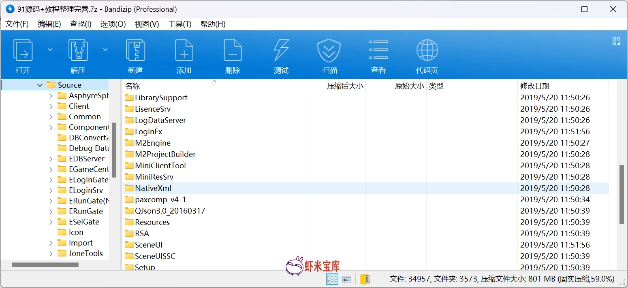Open the 编辑(E) menu

pos(49,24)
